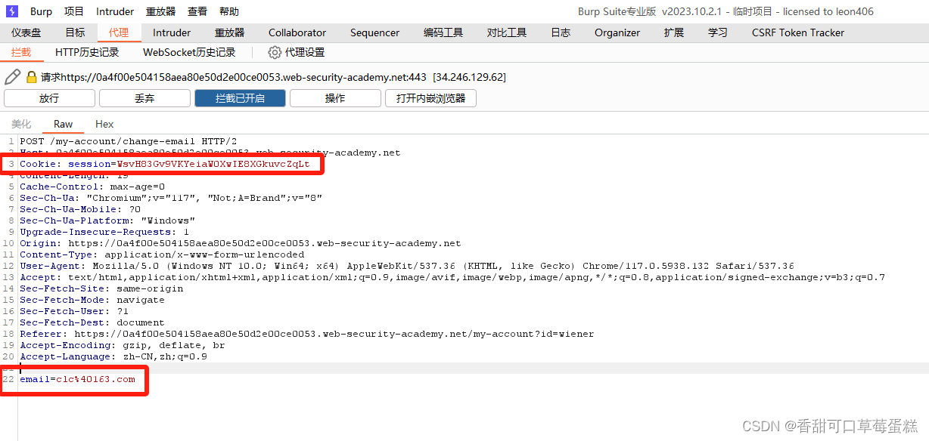Click the 放行 forward button

click(x=49, y=98)
